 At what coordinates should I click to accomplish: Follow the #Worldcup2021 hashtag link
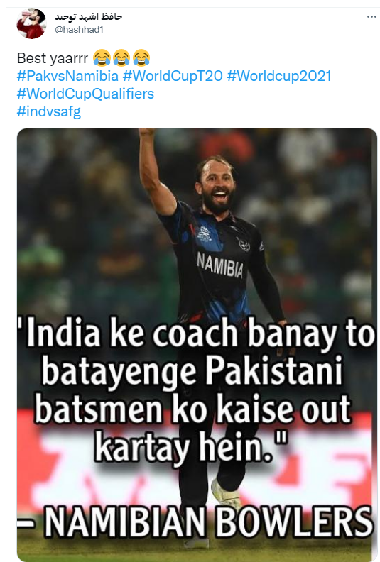[279, 76]
